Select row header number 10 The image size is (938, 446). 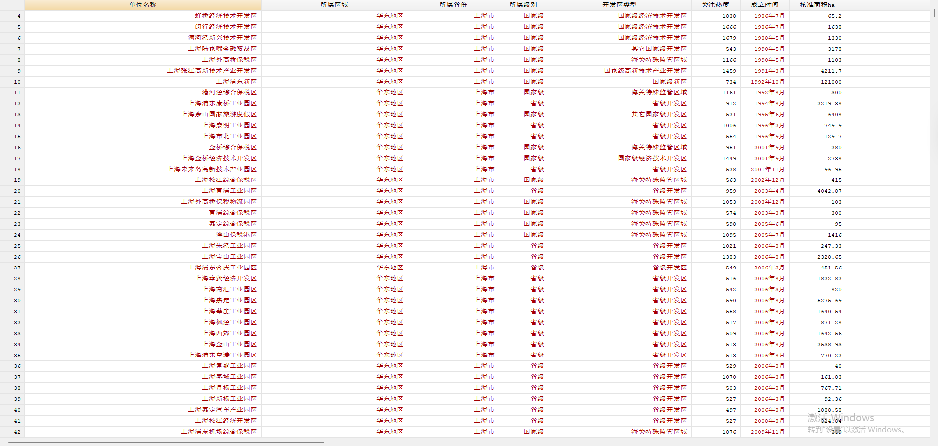12,82
